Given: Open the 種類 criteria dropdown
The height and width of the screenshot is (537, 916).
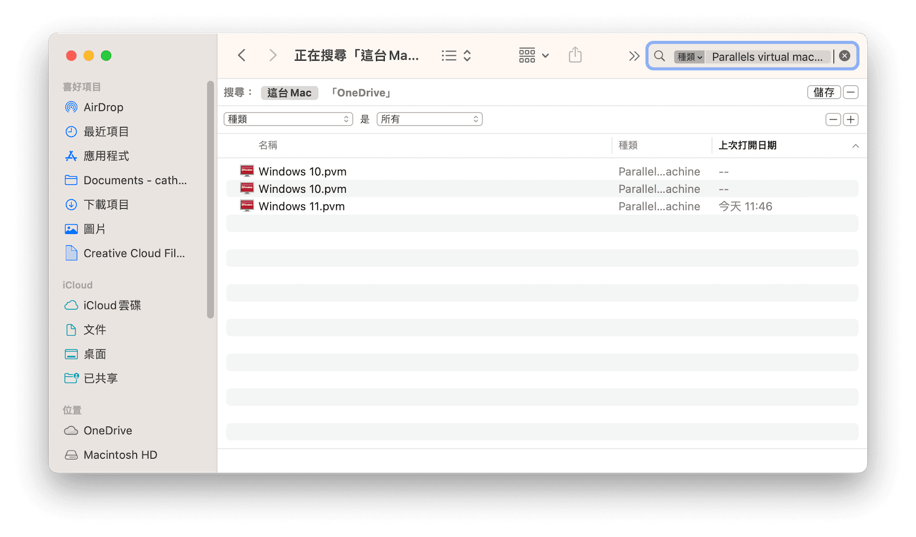Looking at the screenshot, I should tap(288, 119).
